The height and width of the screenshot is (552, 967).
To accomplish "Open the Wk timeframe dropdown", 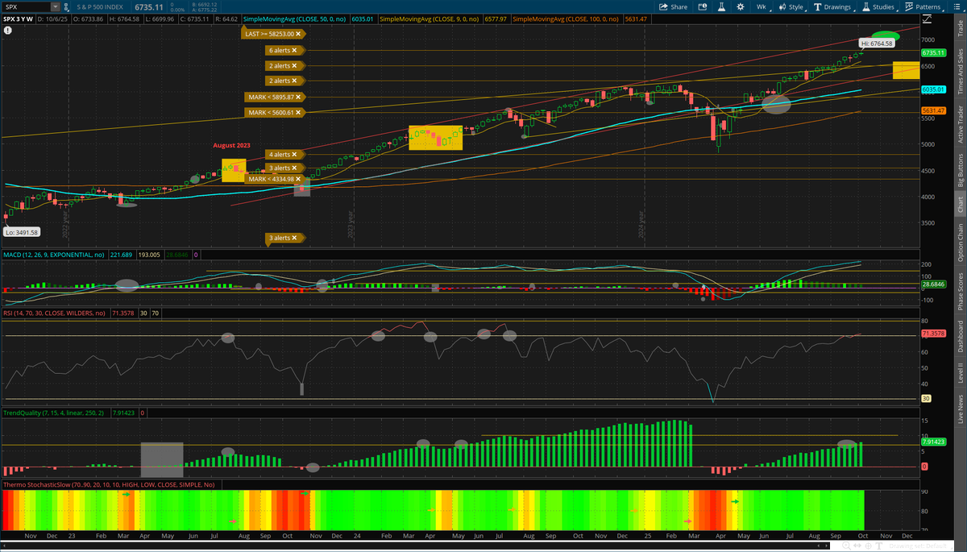I will pyautogui.click(x=762, y=6).
